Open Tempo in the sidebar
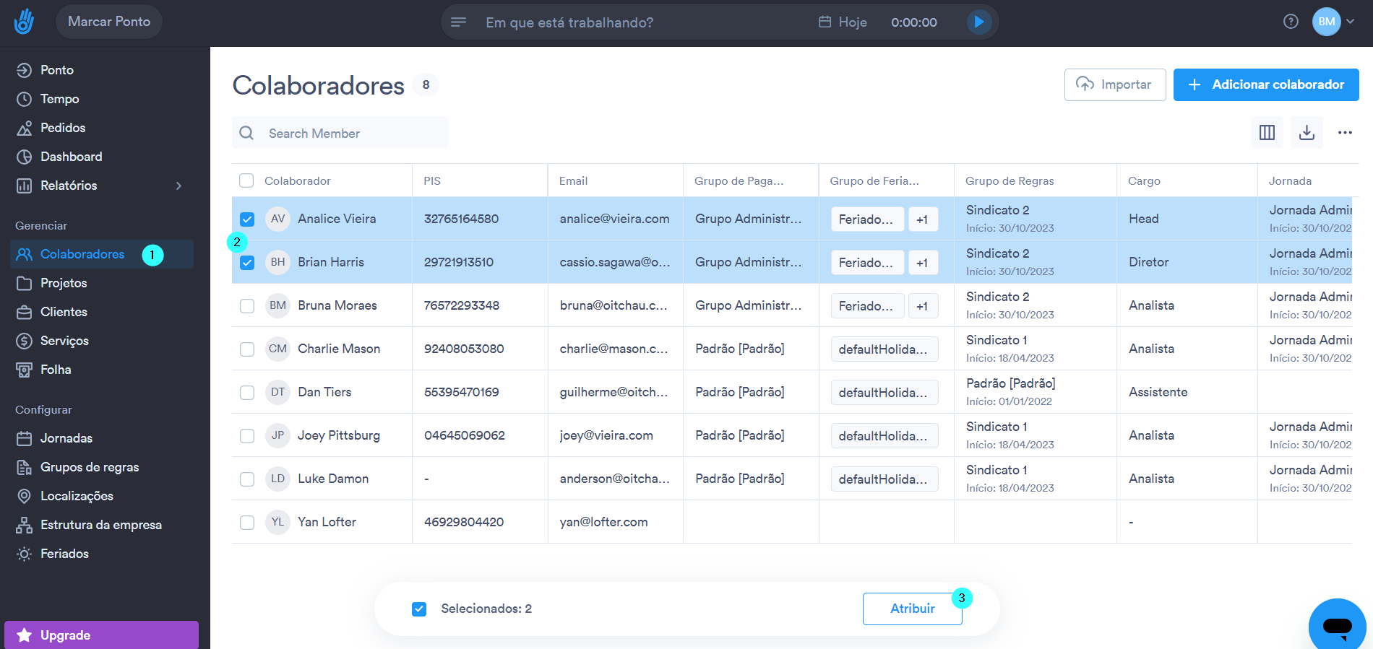Image resolution: width=1373 pixels, height=649 pixels. click(x=59, y=99)
